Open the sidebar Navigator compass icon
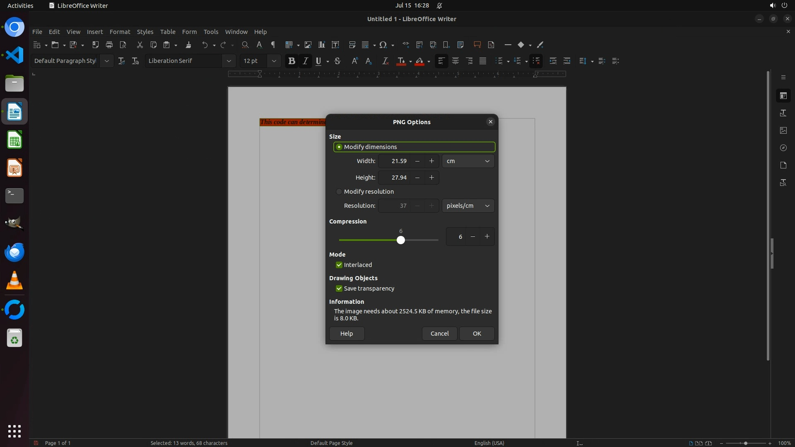The height and width of the screenshot is (447, 795). [783, 148]
